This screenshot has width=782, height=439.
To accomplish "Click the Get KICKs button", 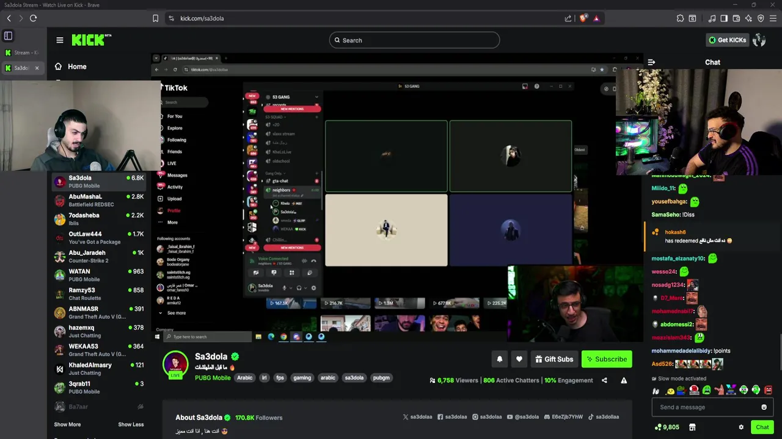I will (x=727, y=40).
